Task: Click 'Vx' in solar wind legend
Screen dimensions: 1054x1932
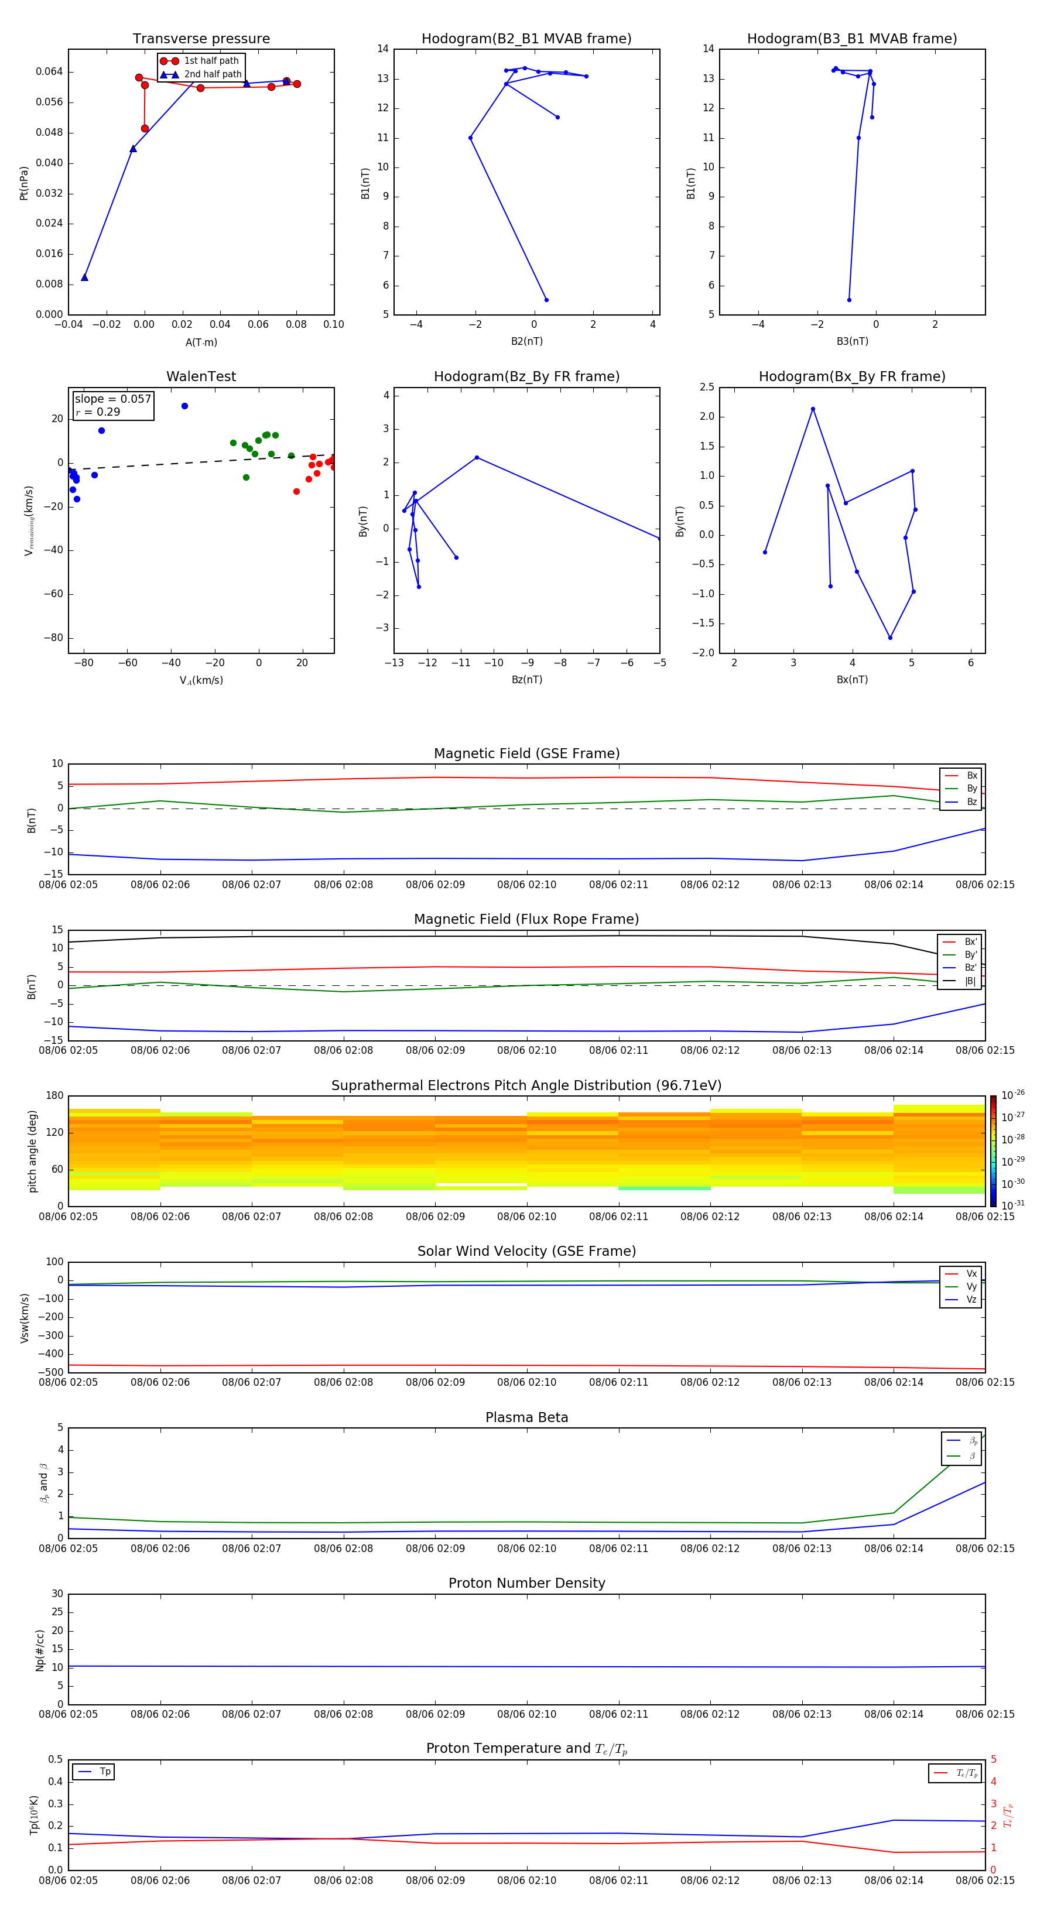Action: point(971,1273)
